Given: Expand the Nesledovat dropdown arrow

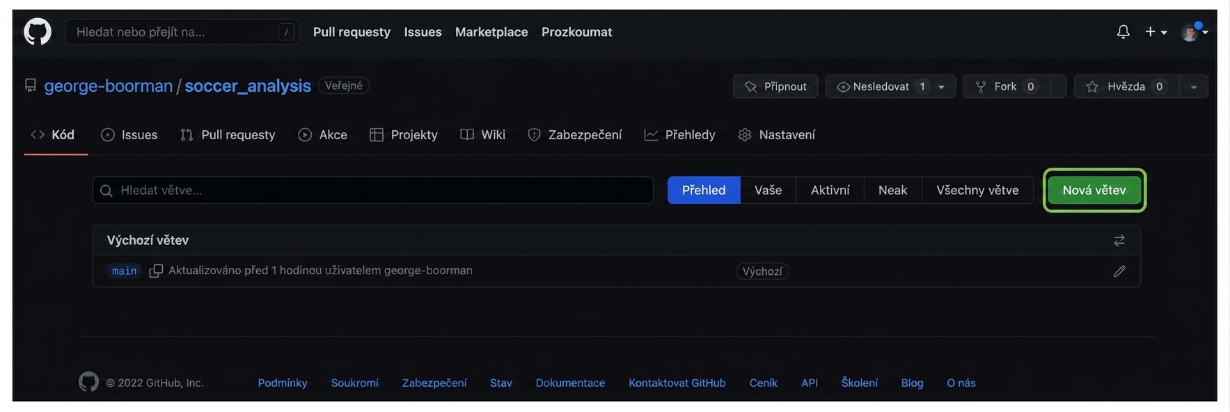Looking at the screenshot, I should point(942,87).
